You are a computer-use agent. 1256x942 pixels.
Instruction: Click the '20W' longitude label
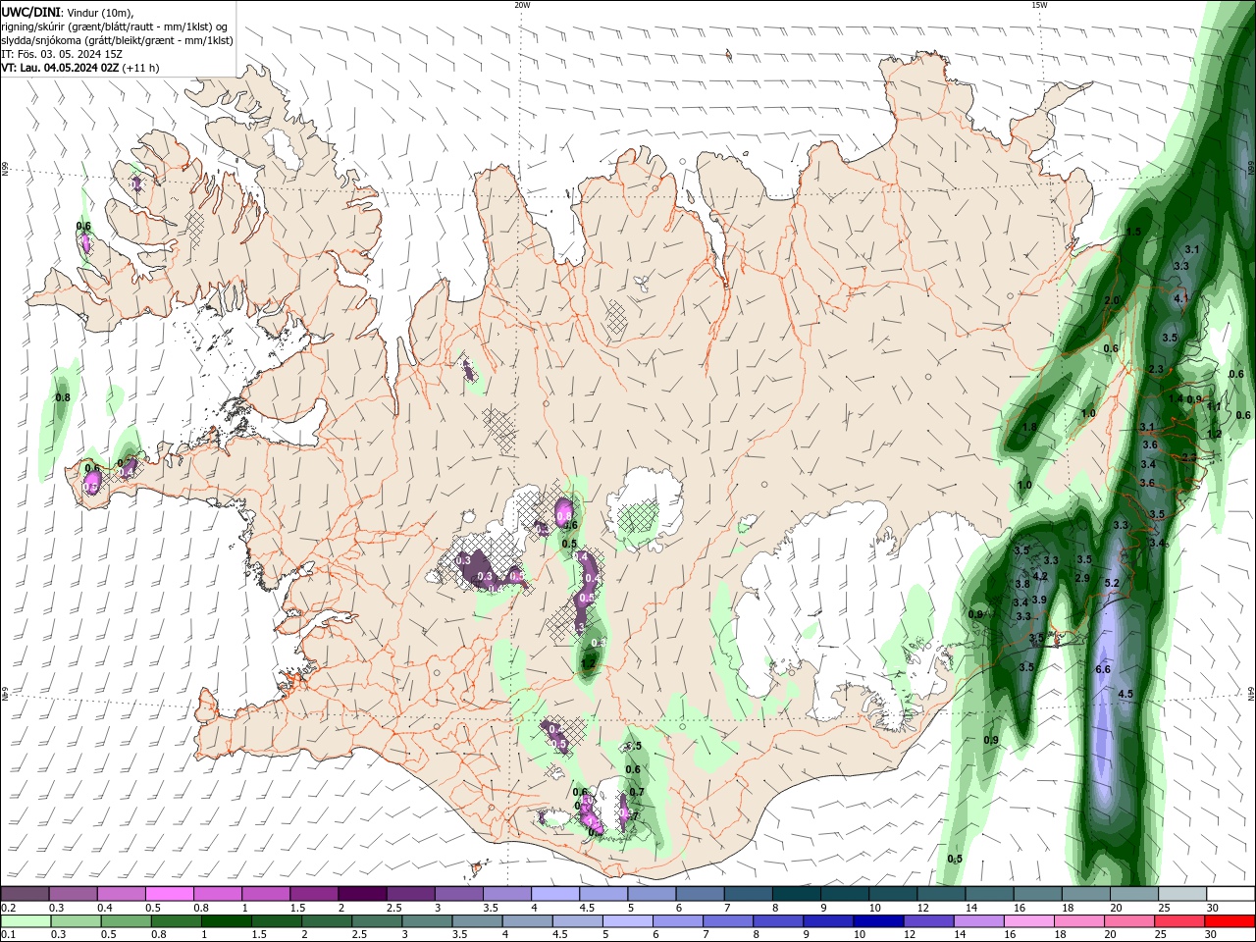pos(522,5)
